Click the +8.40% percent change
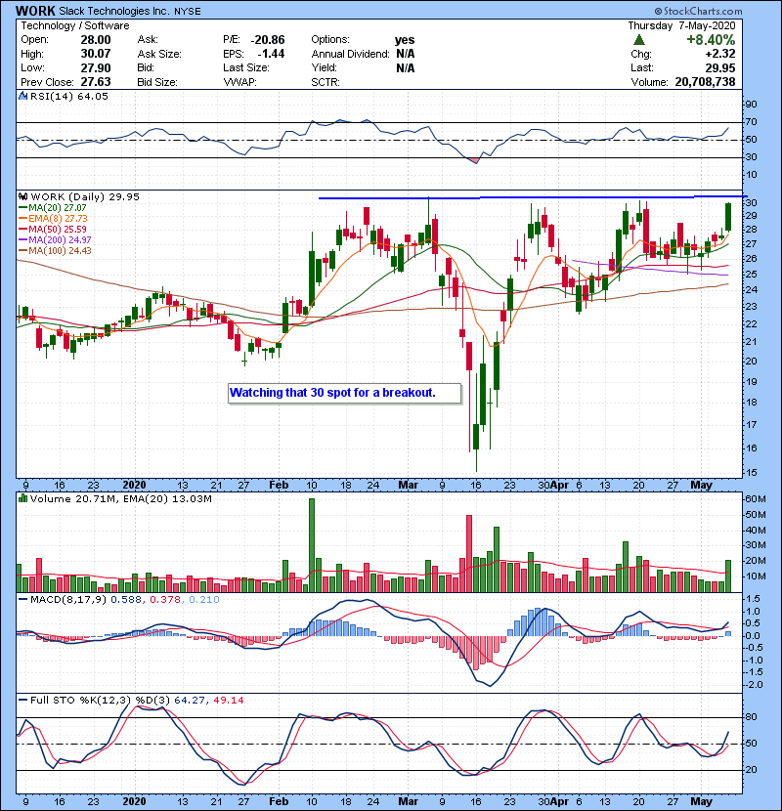This screenshot has width=782, height=811. tap(711, 40)
